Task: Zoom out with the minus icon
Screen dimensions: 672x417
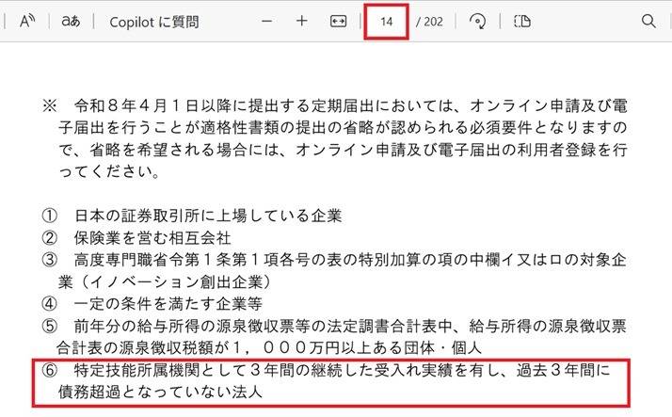Action: point(267,21)
